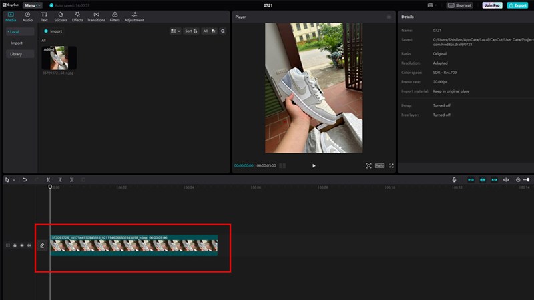The width and height of the screenshot is (534, 300).
Task: Click the Free layer 'Turned off' value
Action: click(441, 115)
